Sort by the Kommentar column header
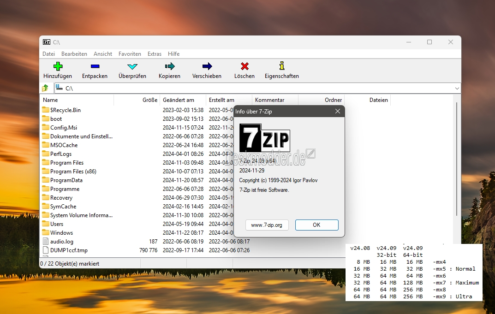 [x=275, y=100]
